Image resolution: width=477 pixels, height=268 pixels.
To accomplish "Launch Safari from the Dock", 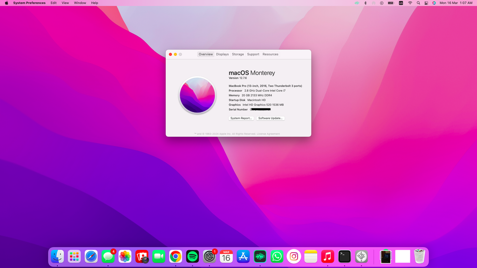I will [x=91, y=256].
